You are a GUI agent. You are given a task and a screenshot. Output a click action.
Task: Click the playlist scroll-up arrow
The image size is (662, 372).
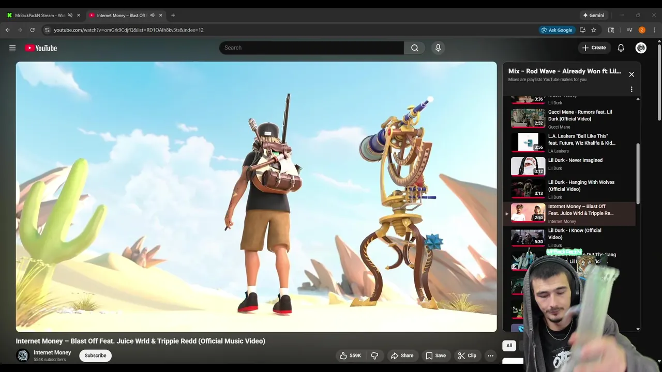[x=638, y=99]
